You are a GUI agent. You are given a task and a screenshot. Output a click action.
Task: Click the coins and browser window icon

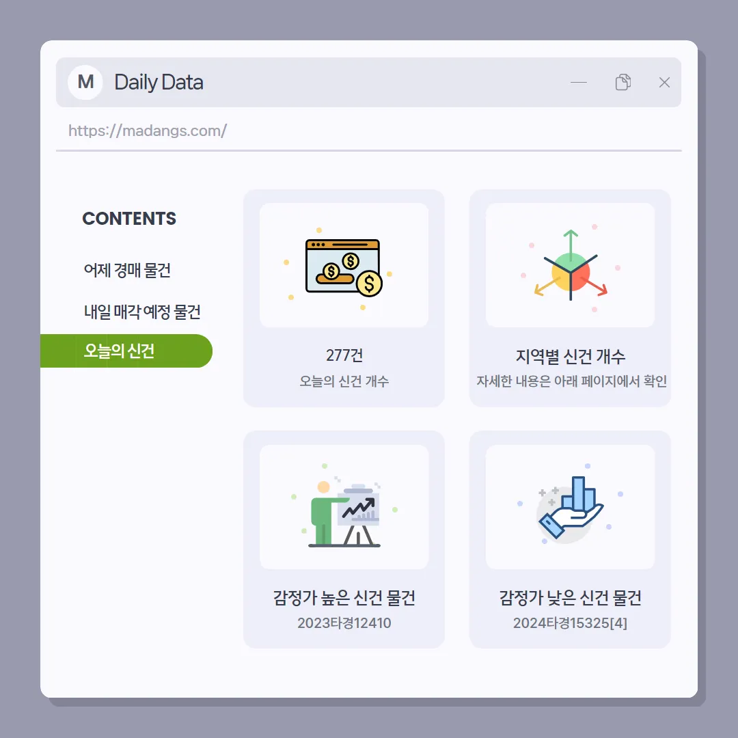pos(344,267)
